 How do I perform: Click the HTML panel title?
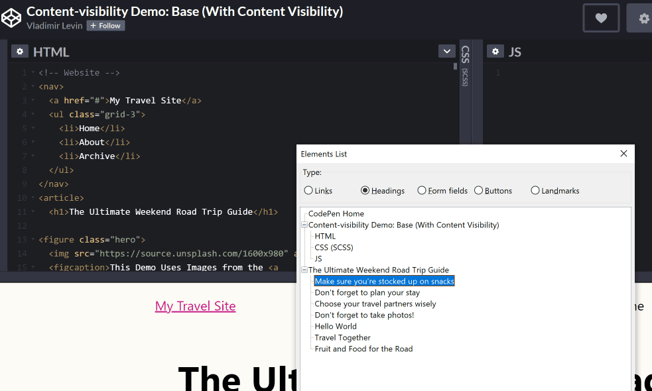pos(51,52)
